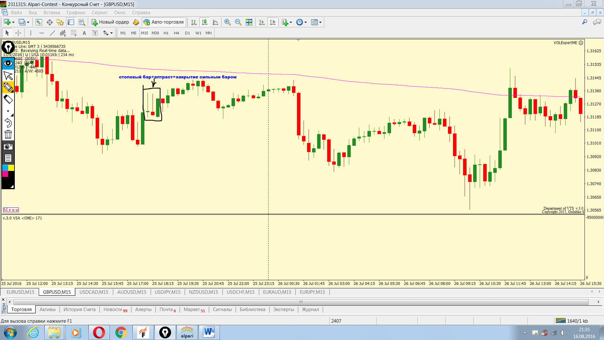Screen dimensions: 604x340
Task: Expand the profiles dropdown arrow
Action: [28, 22]
